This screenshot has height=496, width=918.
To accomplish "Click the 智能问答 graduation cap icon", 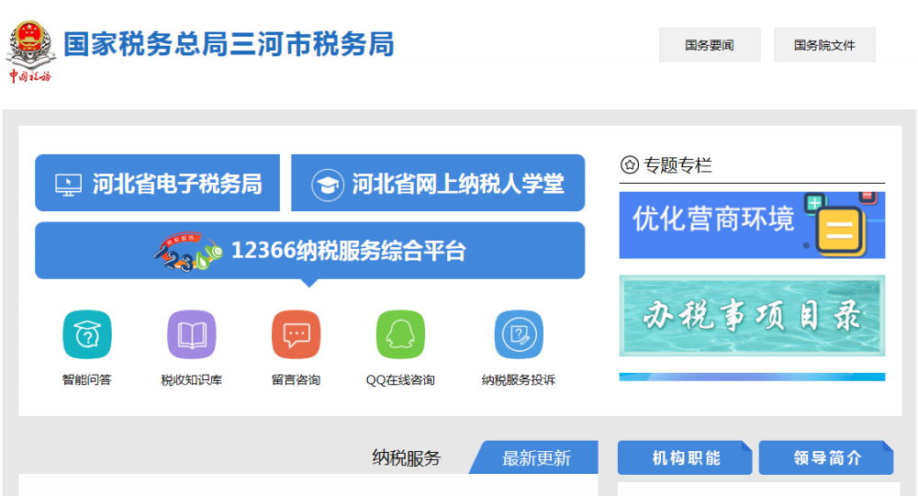I will [x=86, y=335].
